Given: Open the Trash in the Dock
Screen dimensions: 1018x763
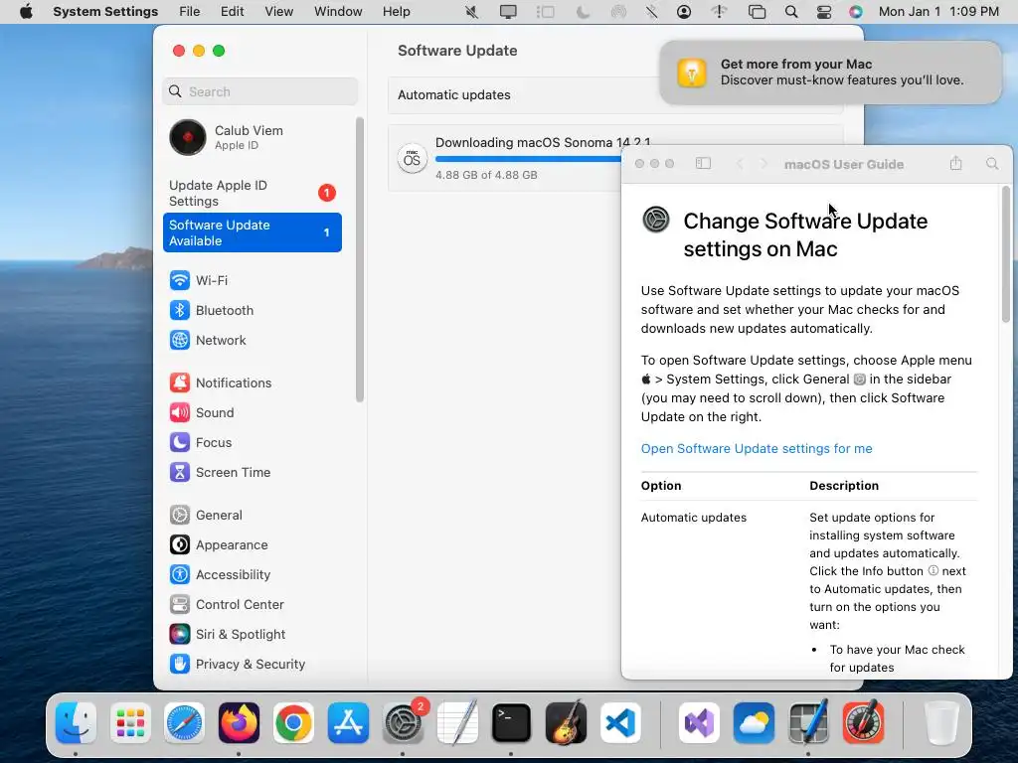Looking at the screenshot, I should 941,722.
